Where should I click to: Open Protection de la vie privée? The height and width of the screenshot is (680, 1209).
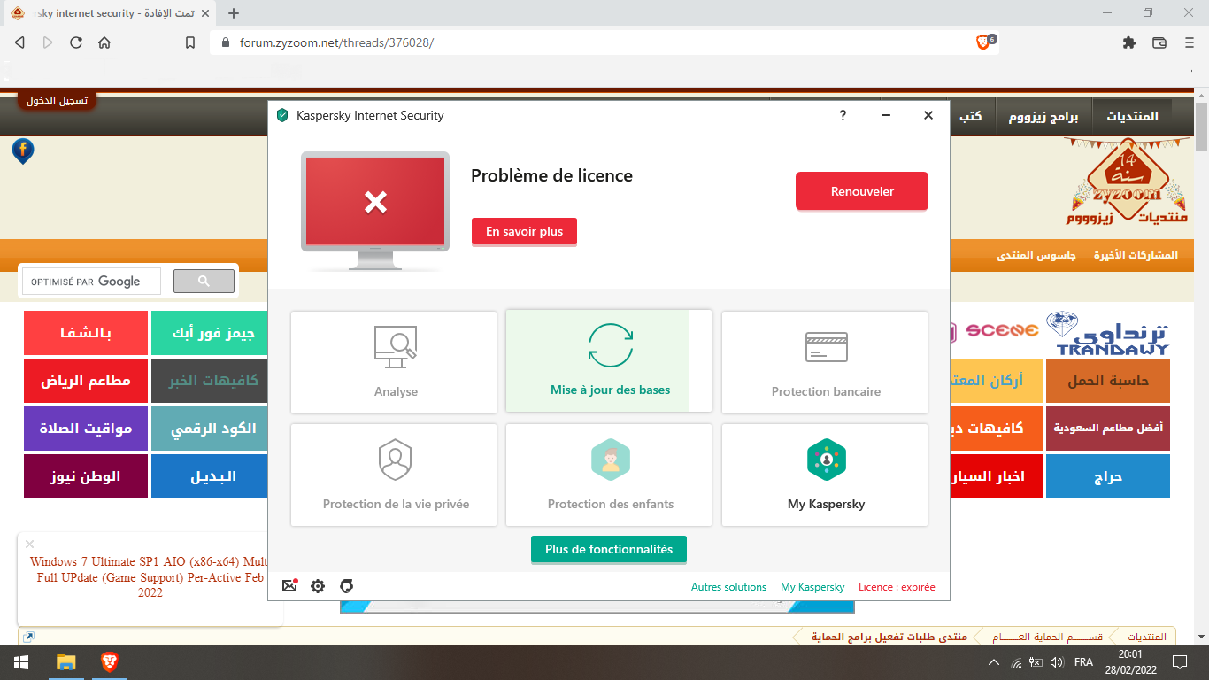click(x=394, y=475)
